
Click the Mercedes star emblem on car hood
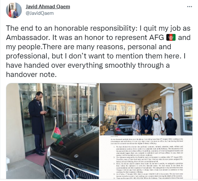[x=76, y=156]
